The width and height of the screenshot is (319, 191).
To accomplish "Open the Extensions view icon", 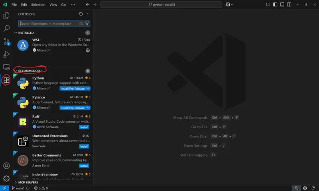I will tap(6, 80).
